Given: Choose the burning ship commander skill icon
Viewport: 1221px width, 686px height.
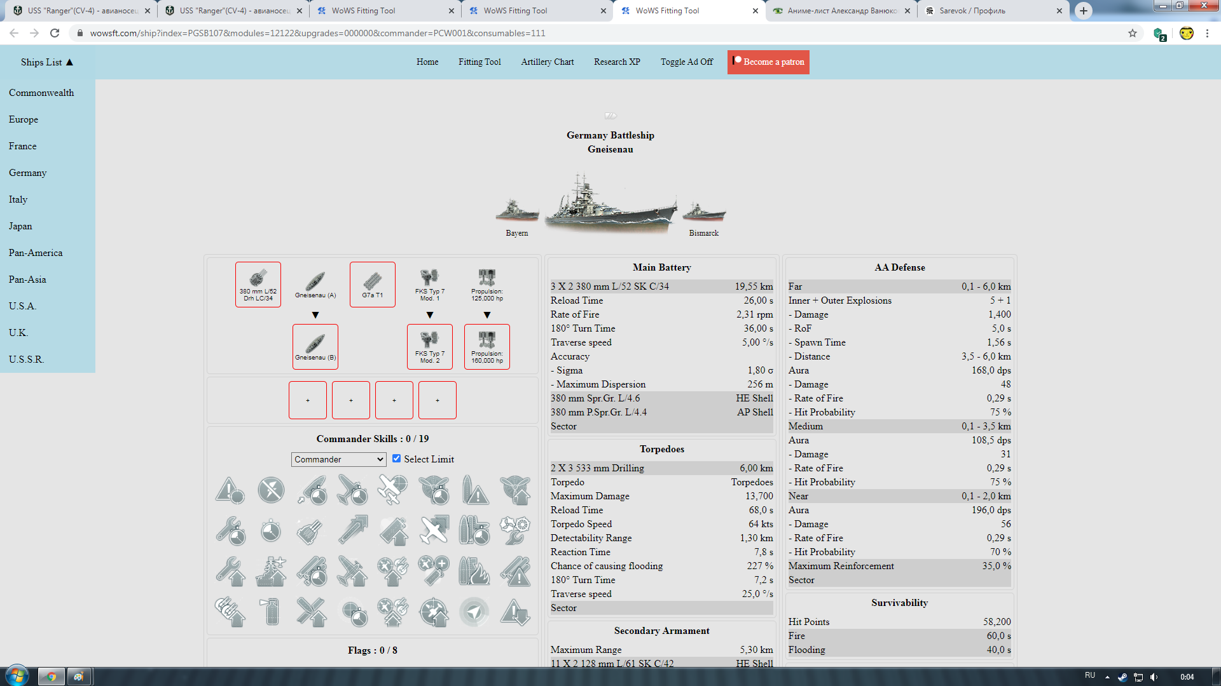Looking at the screenshot, I should pyautogui.click(x=474, y=571).
